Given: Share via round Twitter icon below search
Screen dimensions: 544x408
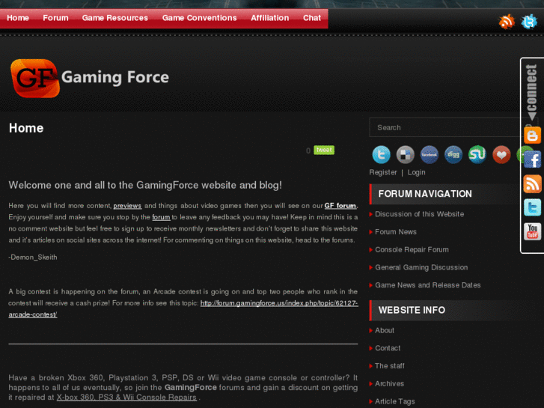Looking at the screenshot, I should (x=381, y=154).
